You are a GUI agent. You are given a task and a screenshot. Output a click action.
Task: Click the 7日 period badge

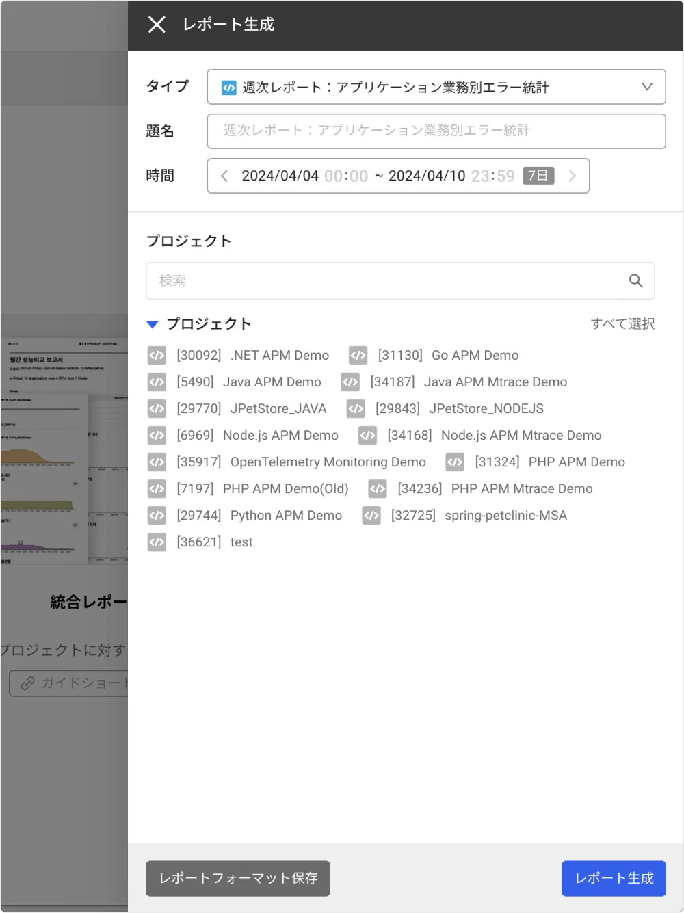click(x=538, y=176)
